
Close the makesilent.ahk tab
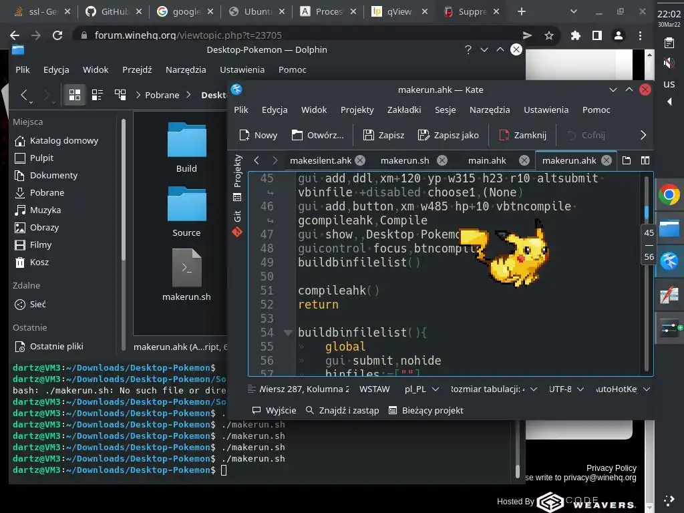[360, 160]
